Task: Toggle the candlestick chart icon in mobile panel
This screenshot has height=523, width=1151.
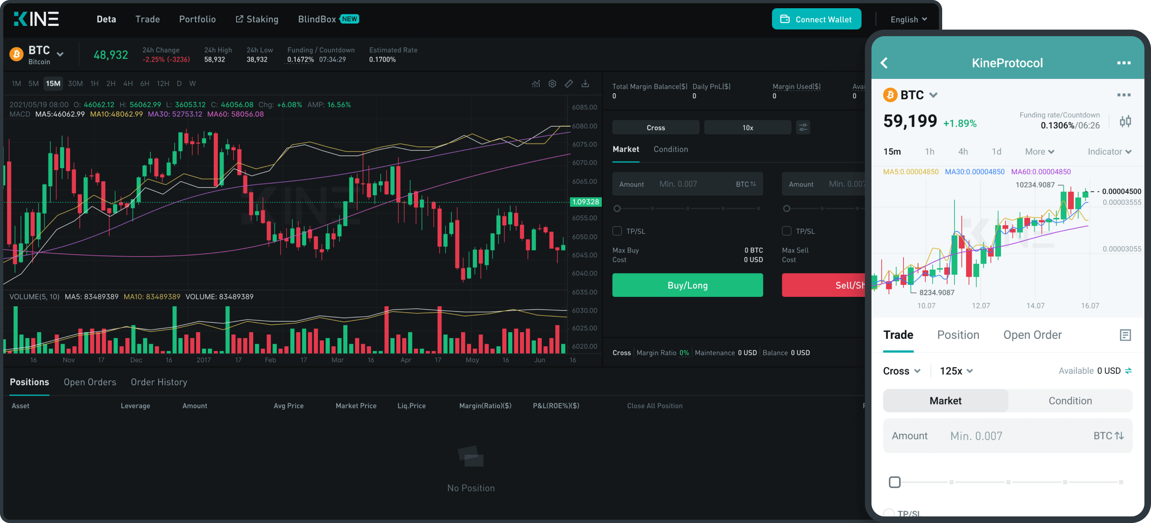Action: click(1125, 121)
